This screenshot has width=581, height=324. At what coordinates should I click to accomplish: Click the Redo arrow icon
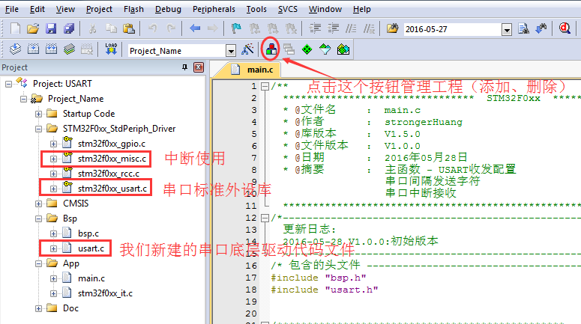(x=171, y=28)
